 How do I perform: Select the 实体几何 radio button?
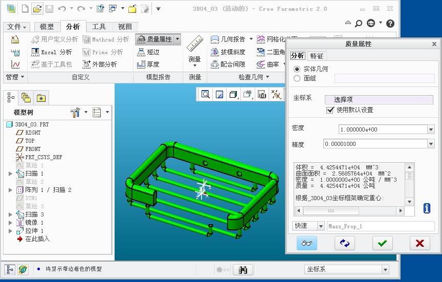coord(297,69)
